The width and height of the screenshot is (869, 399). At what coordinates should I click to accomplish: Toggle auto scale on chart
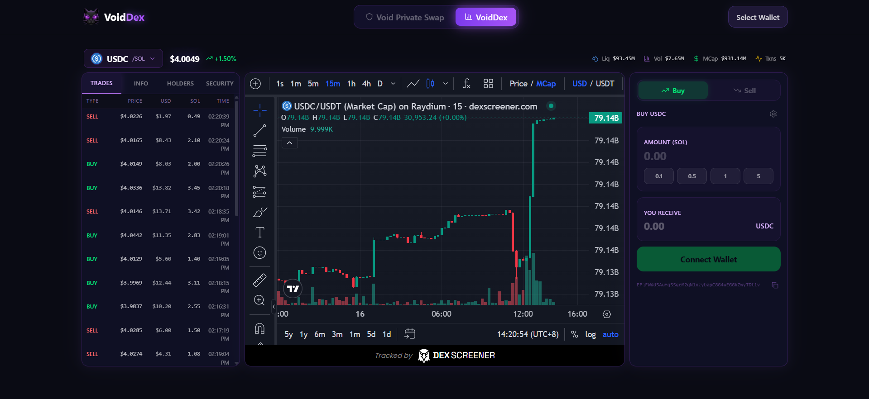pyautogui.click(x=610, y=334)
